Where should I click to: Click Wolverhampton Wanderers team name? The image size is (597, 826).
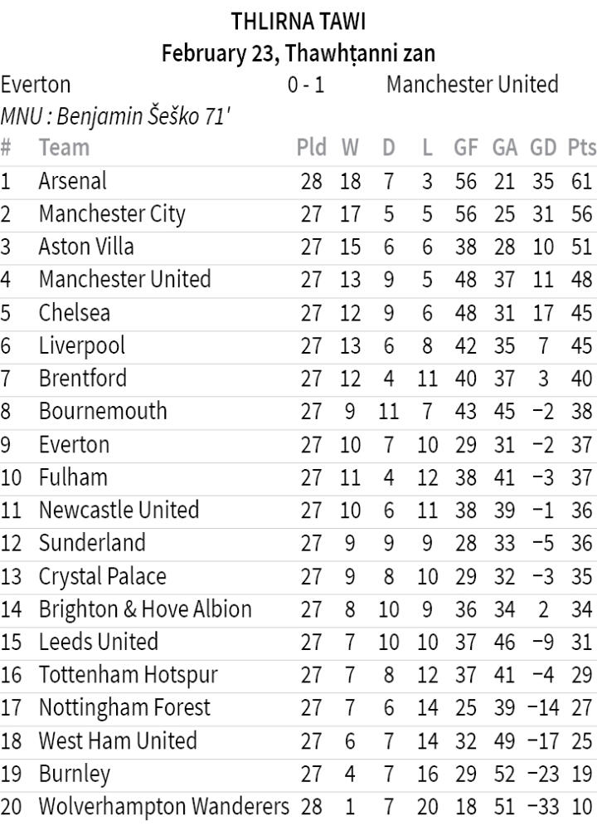click(x=164, y=806)
